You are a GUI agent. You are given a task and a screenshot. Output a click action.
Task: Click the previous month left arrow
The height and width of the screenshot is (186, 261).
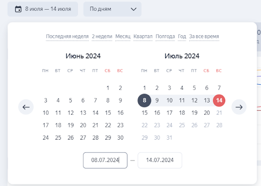[x=26, y=107]
